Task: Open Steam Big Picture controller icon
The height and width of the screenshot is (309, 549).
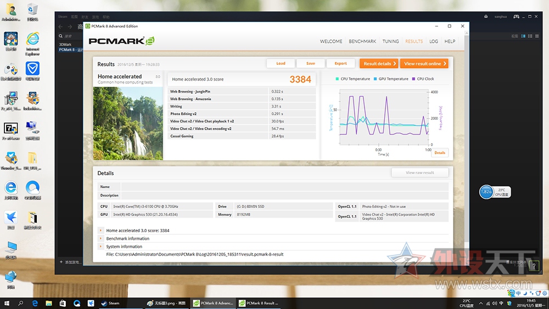Action: coord(516,16)
